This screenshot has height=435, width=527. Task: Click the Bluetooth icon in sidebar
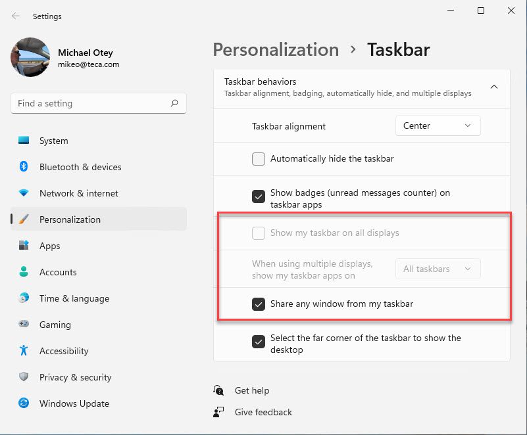(24, 166)
